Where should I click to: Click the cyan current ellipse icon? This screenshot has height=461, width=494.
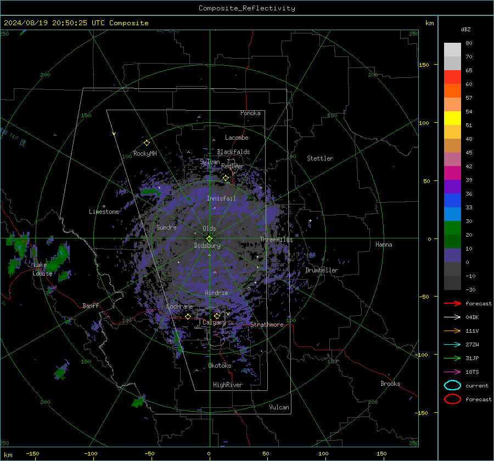(452, 385)
